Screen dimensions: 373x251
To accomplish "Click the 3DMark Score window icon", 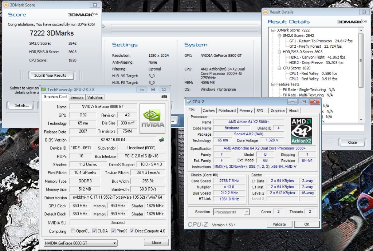I will [x=6, y=5].
